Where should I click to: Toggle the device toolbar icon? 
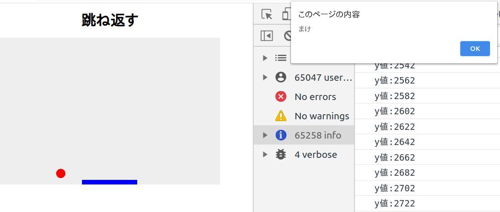point(286,14)
